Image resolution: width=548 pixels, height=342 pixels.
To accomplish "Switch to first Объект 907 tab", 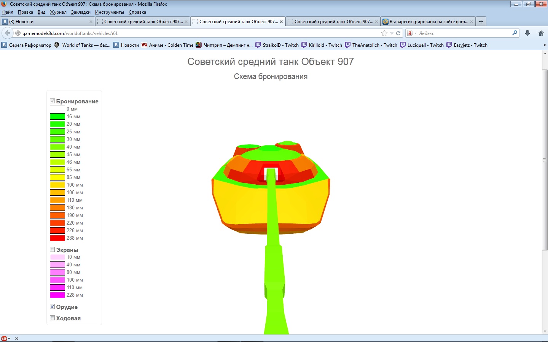I will pos(142,22).
